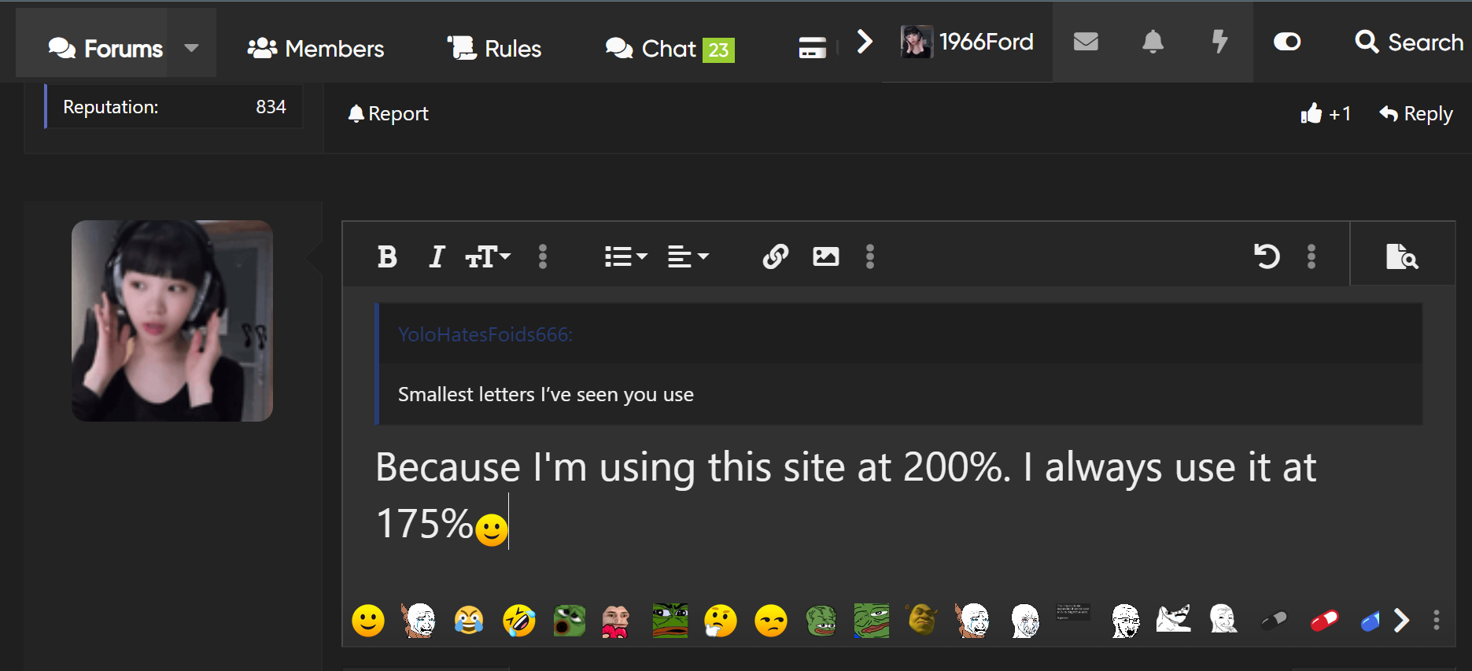Image resolution: width=1472 pixels, height=671 pixels.
Task: Expand the Forums menu arrow
Action: (191, 48)
